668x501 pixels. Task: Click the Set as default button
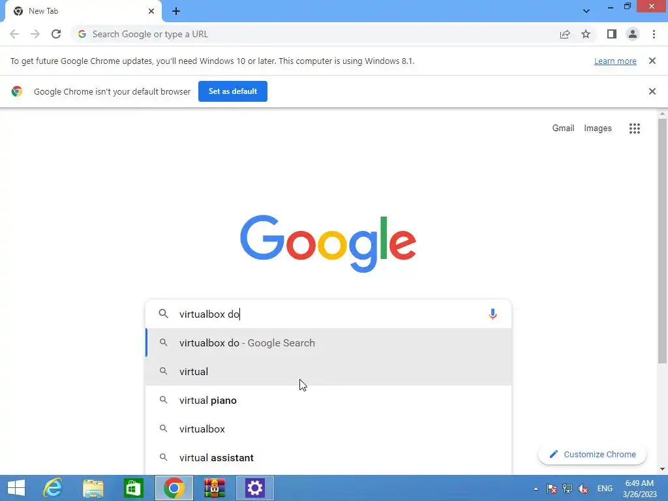pos(233,91)
